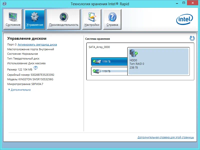
Task: Maximize the Intel Rapid window
Action: click(x=184, y=3)
